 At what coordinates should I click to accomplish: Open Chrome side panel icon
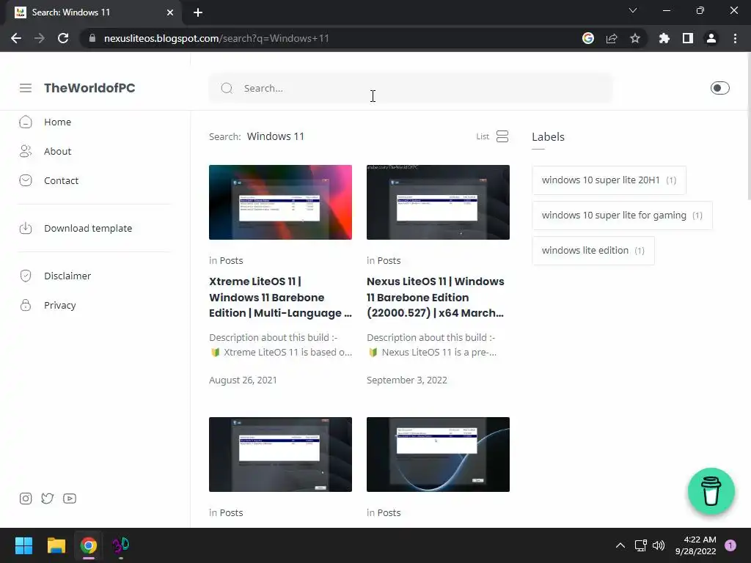pos(688,38)
